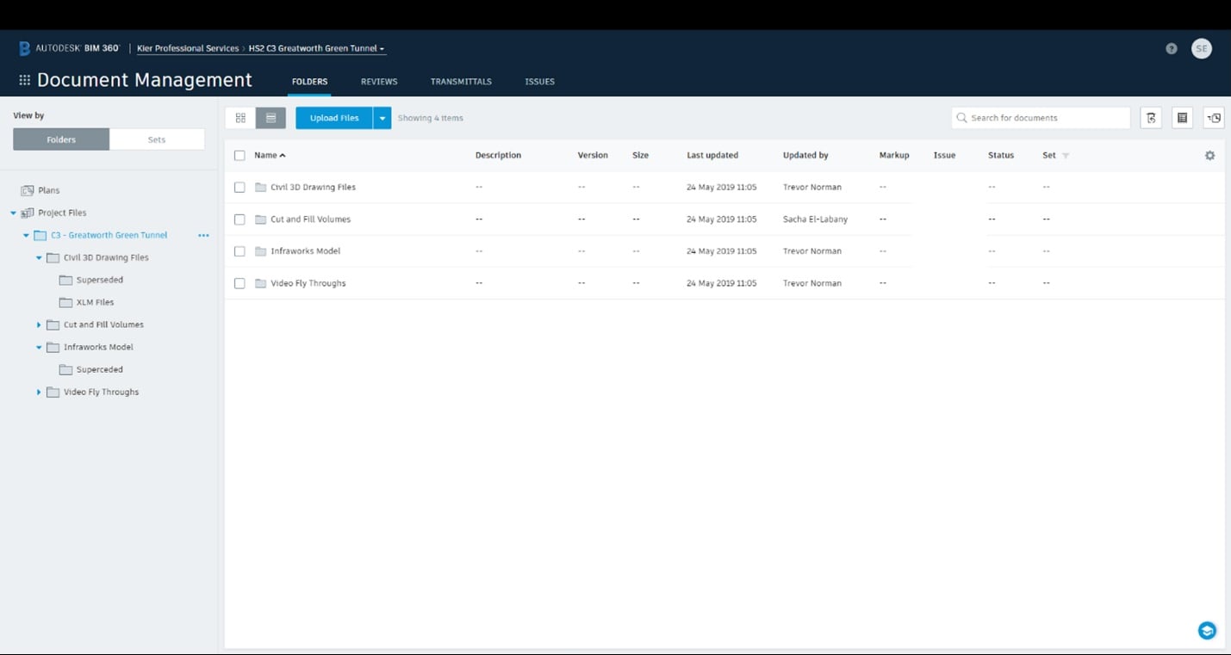
Task: Open the publish log list icon
Action: (x=1183, y=118)
